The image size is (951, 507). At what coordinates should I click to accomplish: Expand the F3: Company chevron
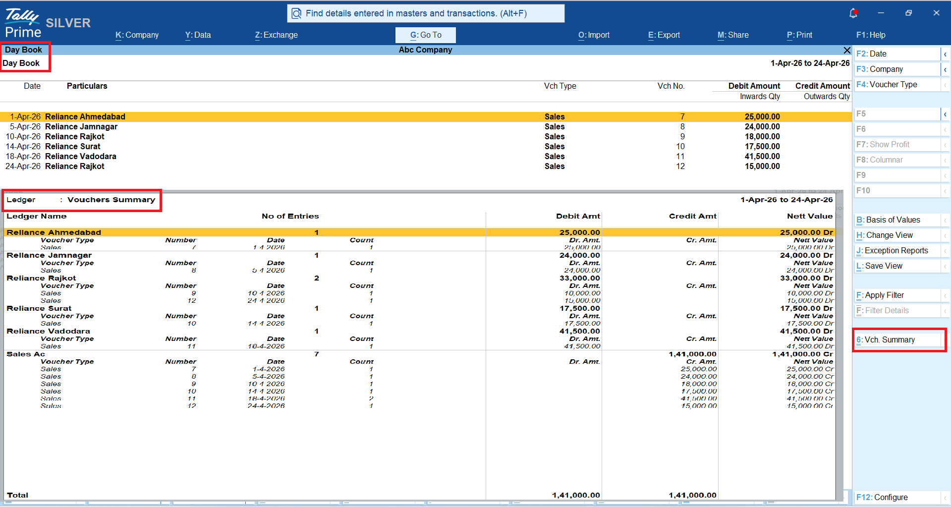(945, 69)
